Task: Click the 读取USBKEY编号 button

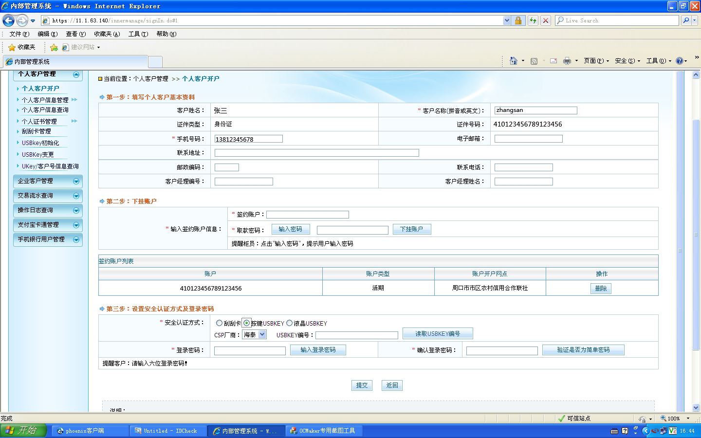Action: coord(438,334)
